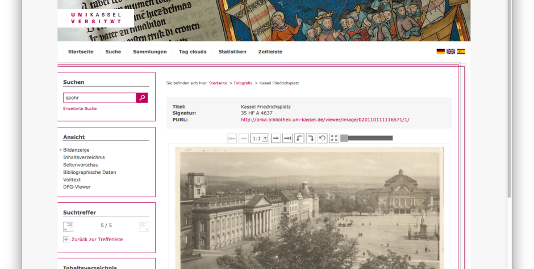Open DFG-Viewer link

pyautogui.click(x=77, y=187)
